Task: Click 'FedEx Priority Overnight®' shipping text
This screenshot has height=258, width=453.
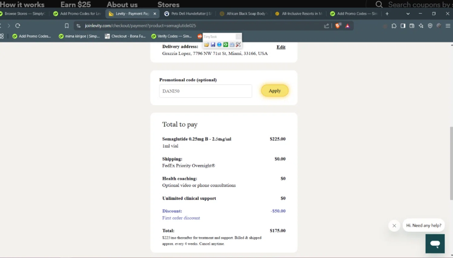Action: [x=188, y=166]
